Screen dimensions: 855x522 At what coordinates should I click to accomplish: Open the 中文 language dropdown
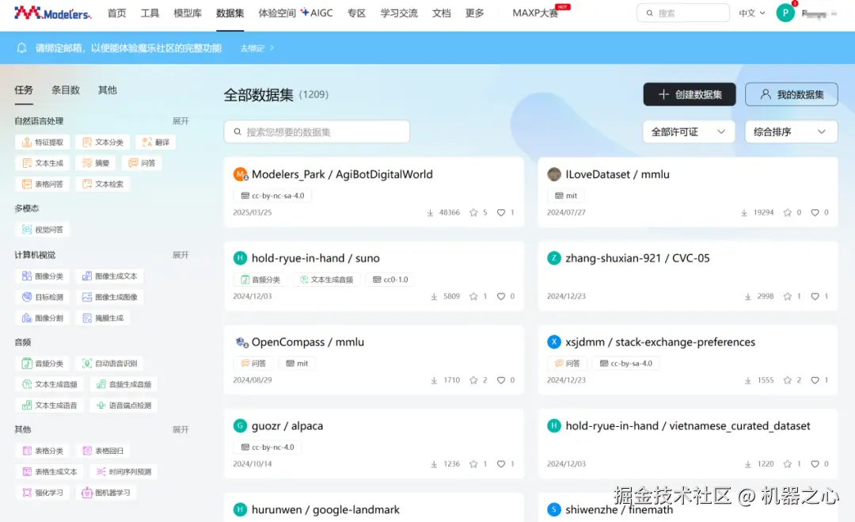[x=752, y=13]
